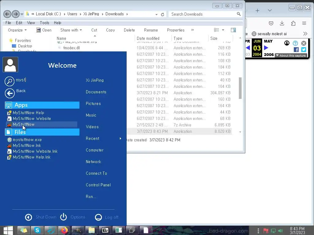Open a new browser tab with plus
The image size is (314, 235).
[258, 10]
